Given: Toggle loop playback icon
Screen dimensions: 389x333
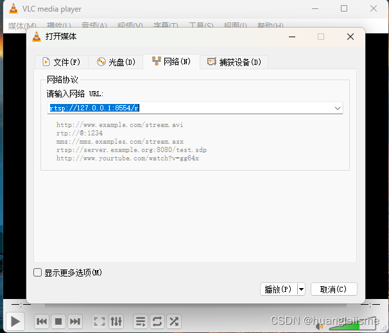Looking at the screenshot, I should [157, 321].
